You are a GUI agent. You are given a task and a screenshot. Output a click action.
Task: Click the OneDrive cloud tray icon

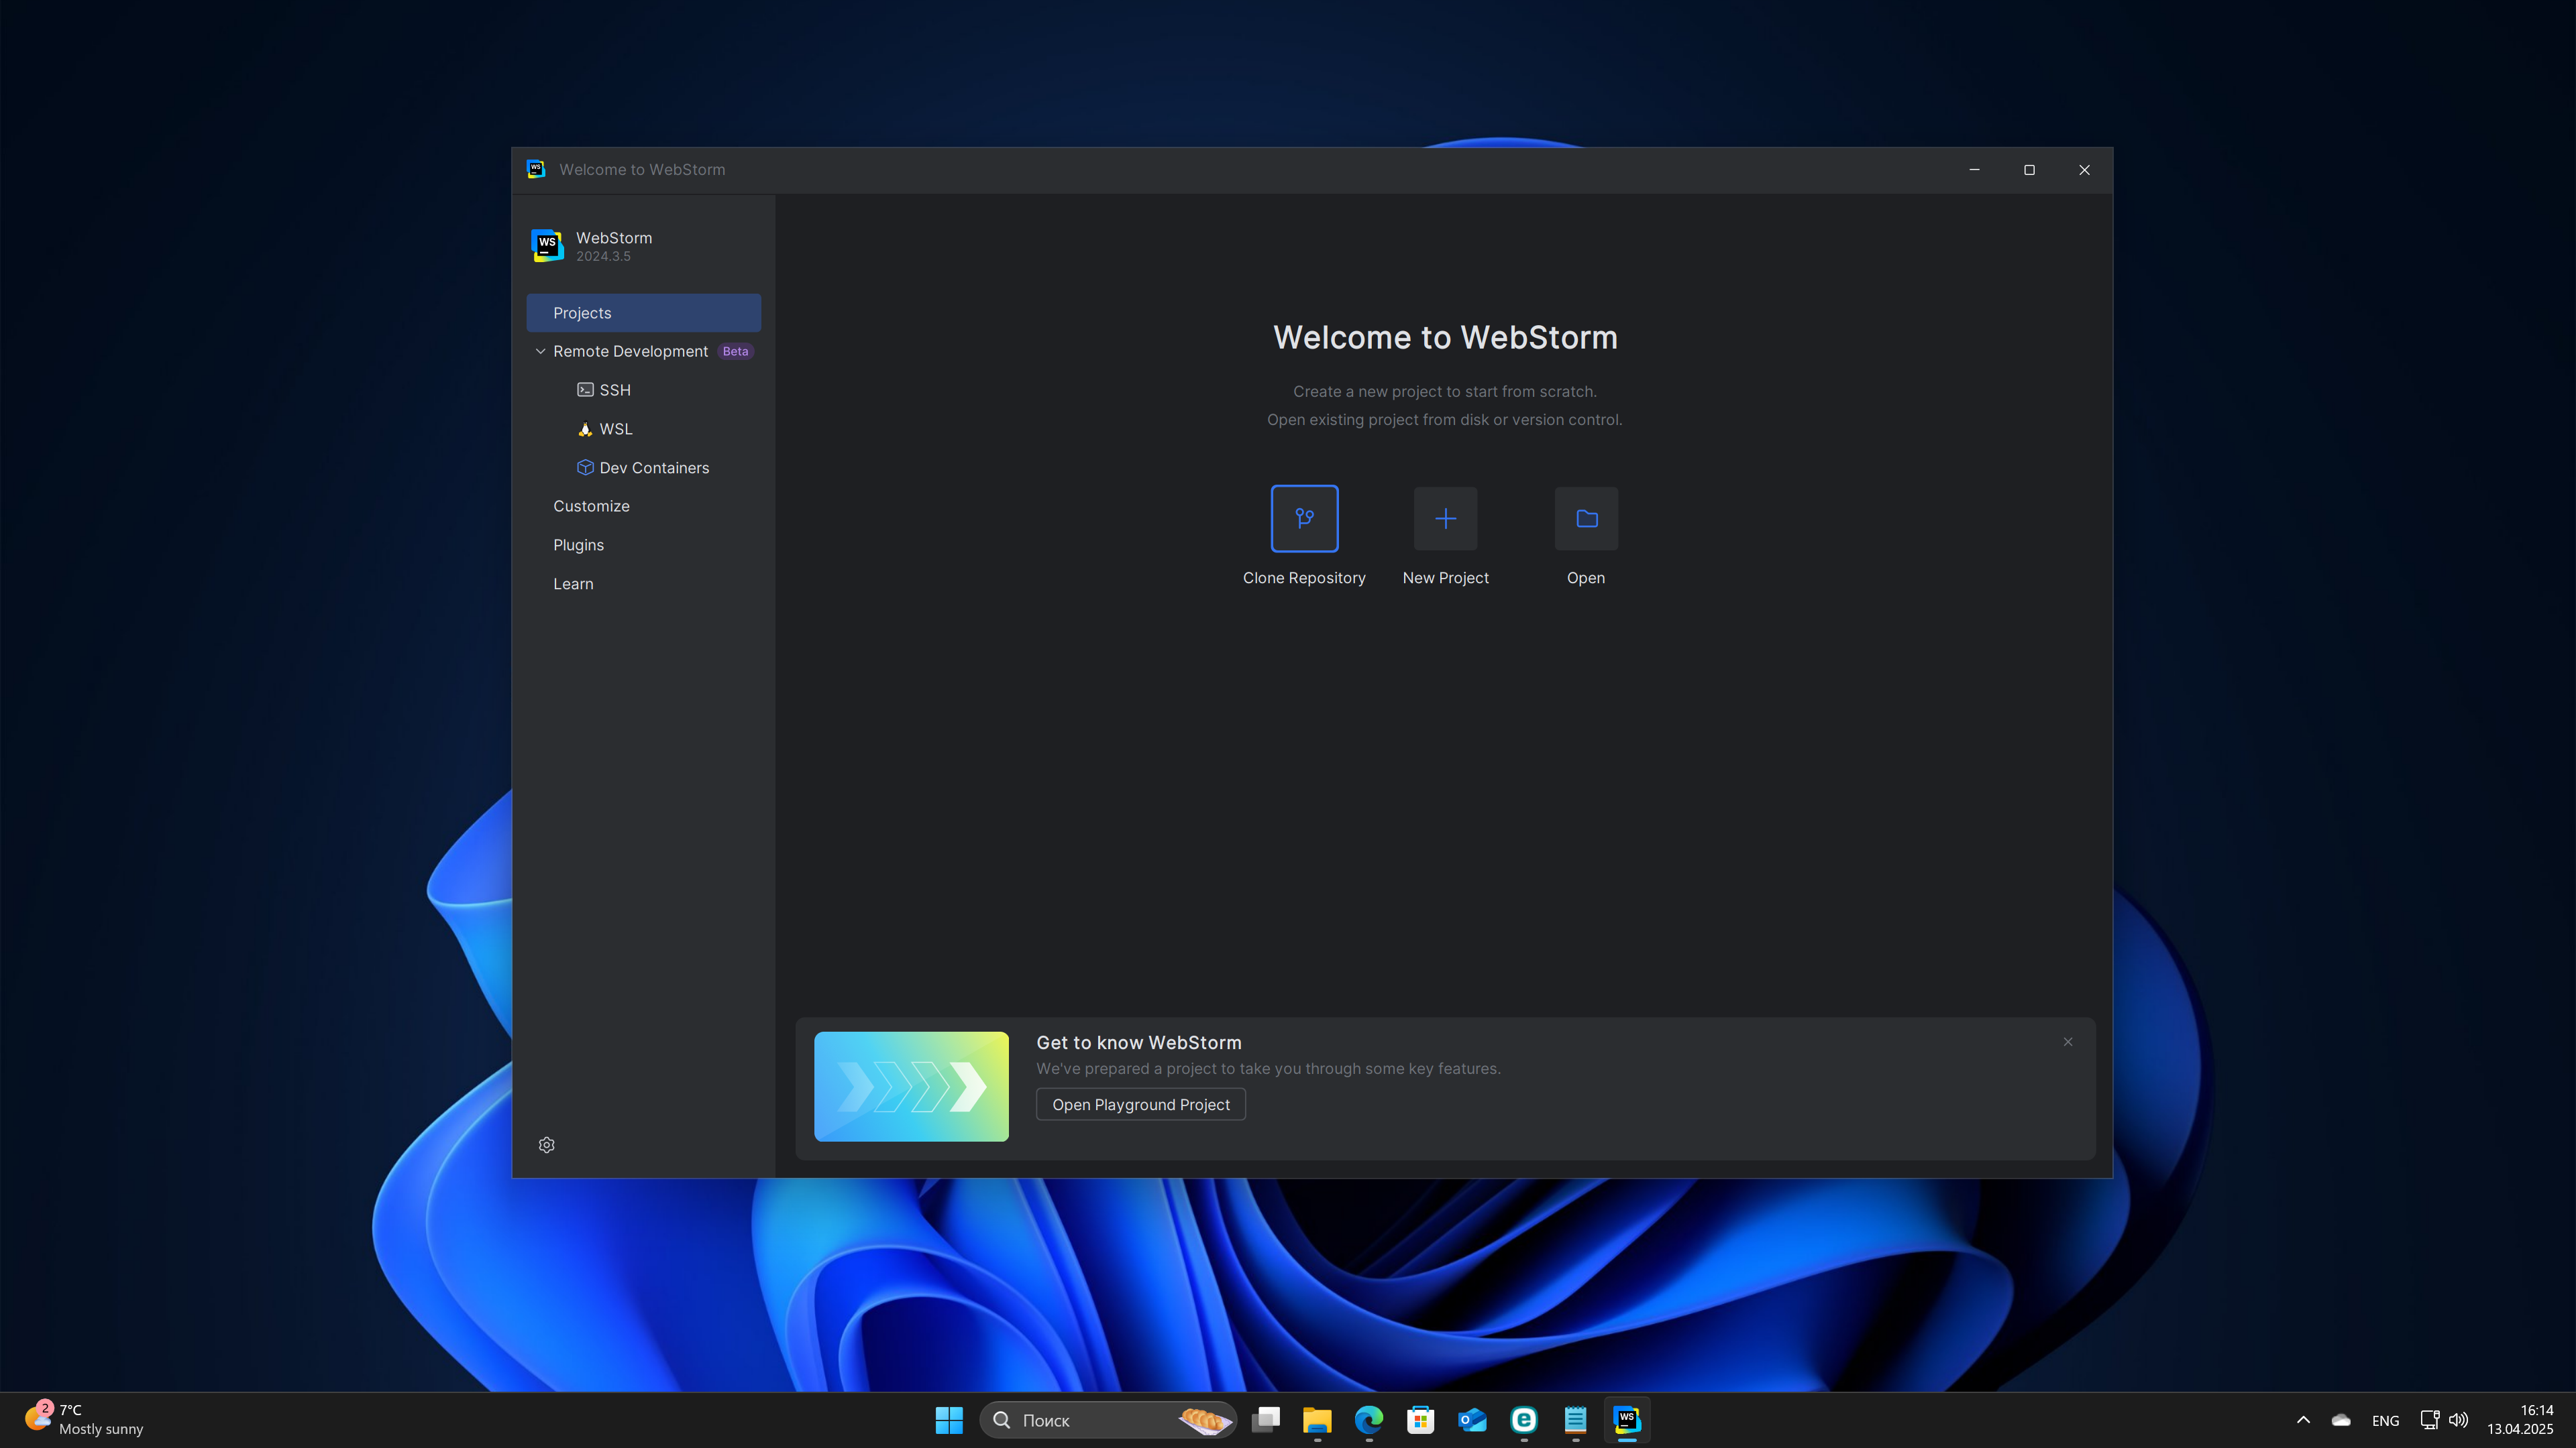click(x=2341, y=1419)
